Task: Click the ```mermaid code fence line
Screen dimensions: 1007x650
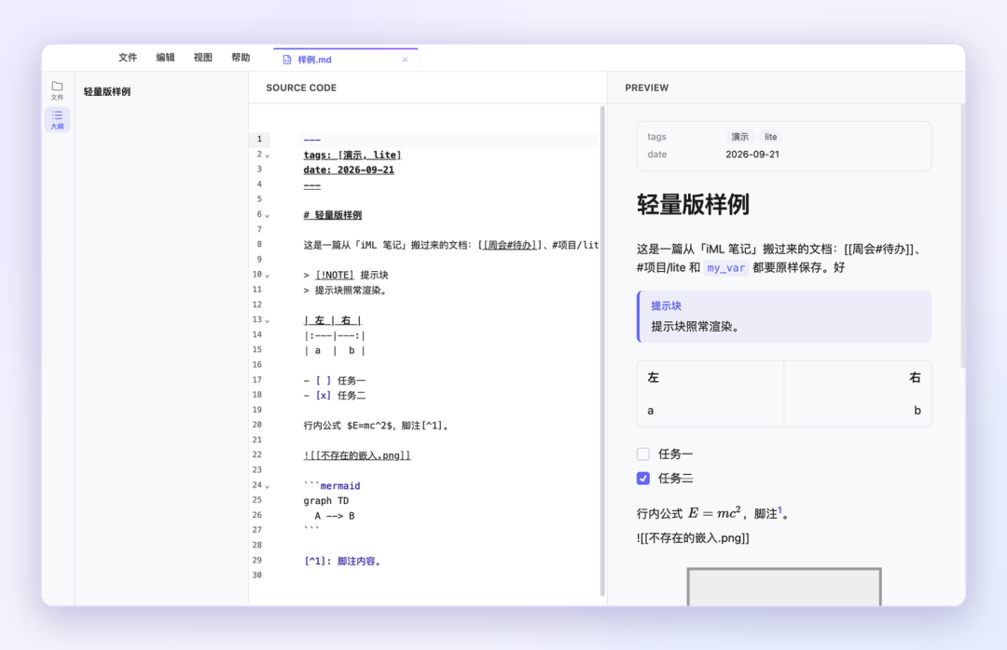Action: [332, 486]
